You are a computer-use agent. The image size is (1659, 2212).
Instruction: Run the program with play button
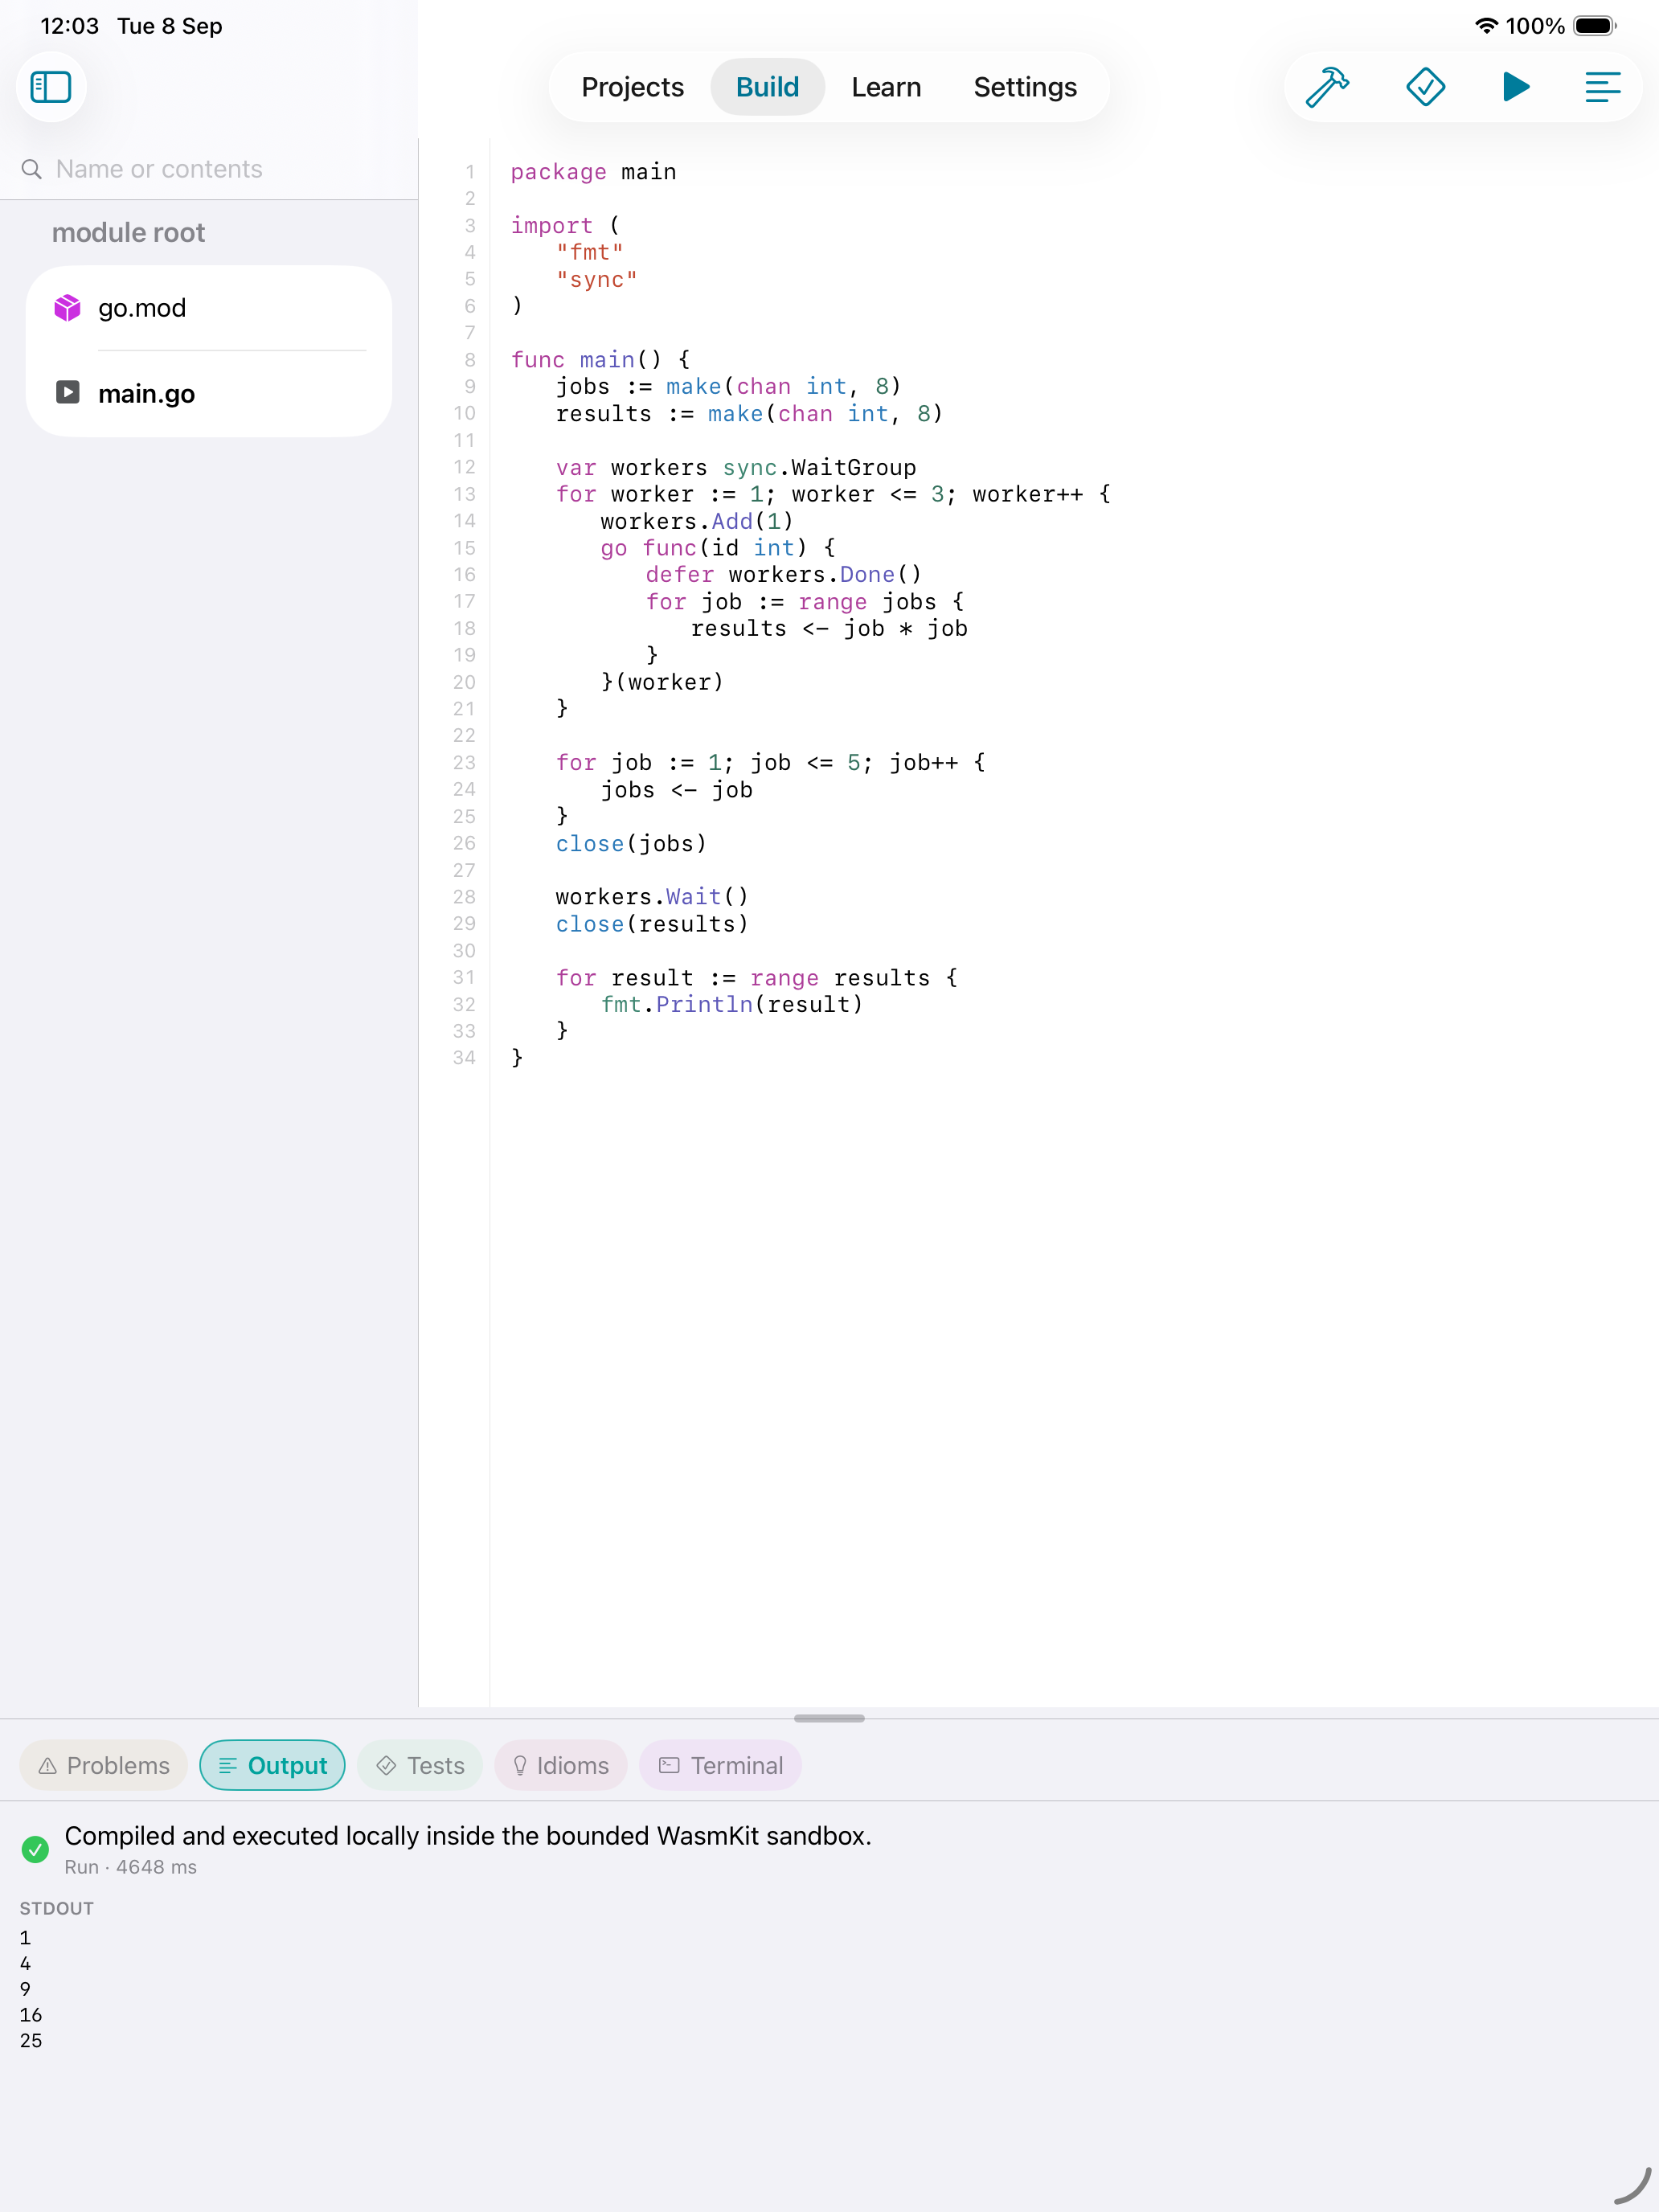[1516, 87]
